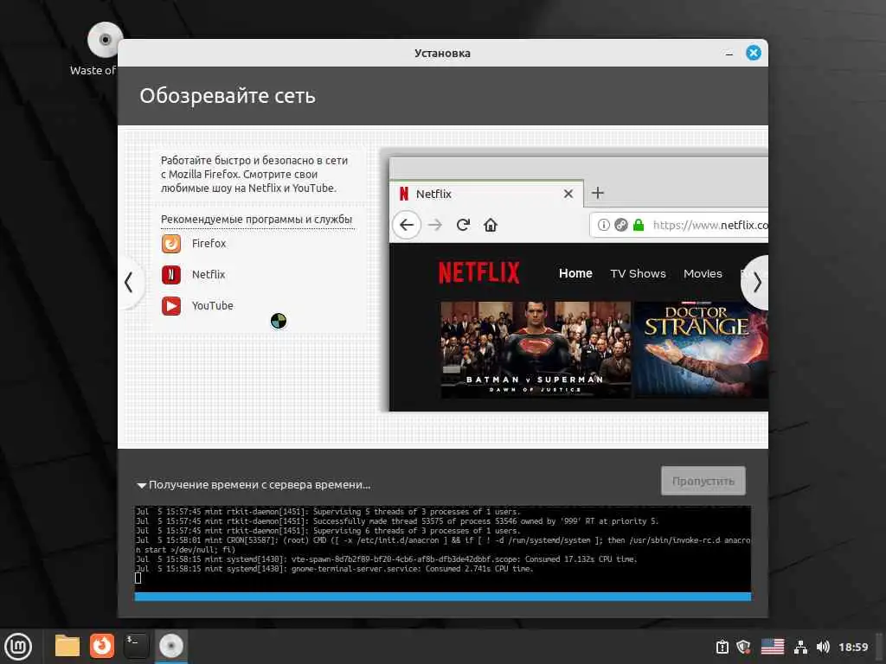Select the installer disc taskbar item
The height and width of the screenshot is (664, 886).
[x=170, y=646]
